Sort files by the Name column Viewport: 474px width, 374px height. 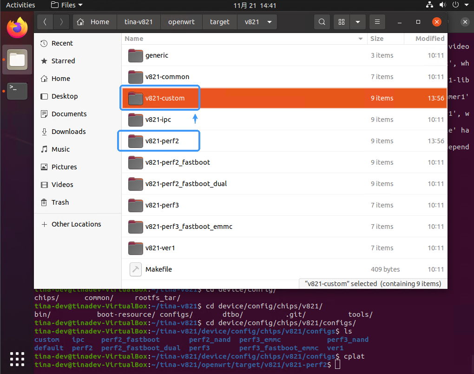(x=134, y=39)
